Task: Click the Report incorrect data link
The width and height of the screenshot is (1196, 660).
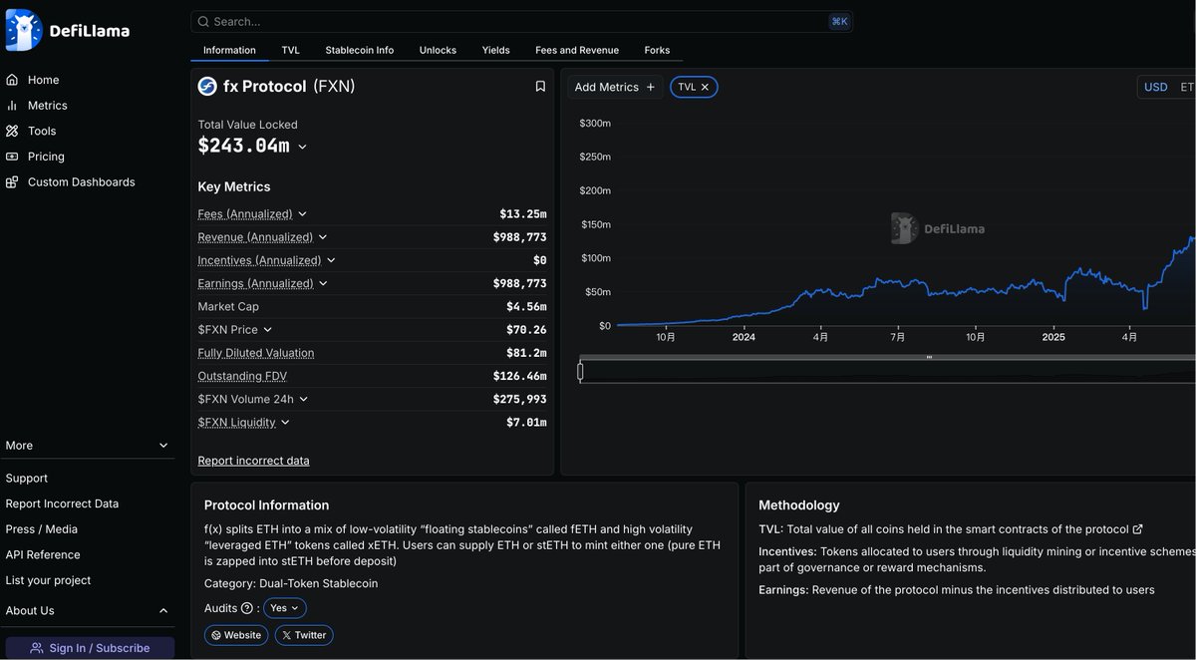Action: pos(253,461)
